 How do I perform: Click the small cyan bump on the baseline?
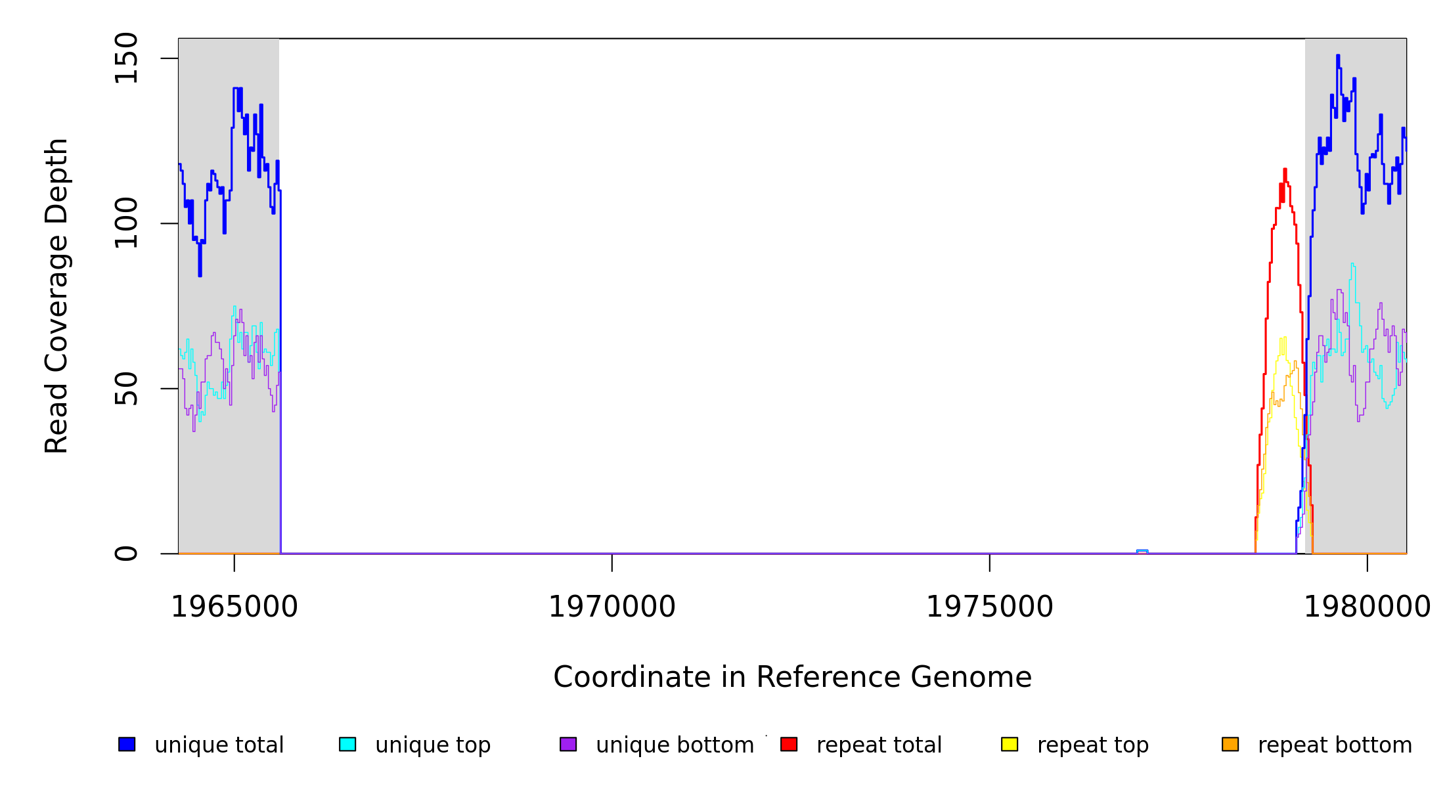(1142, 551)
